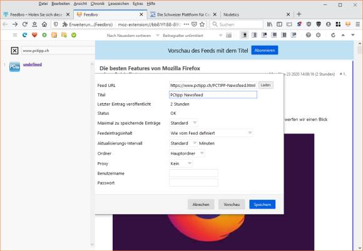363x251 pixels.
Task: Open the Proxy dropdown
Action: pos(181,163)
